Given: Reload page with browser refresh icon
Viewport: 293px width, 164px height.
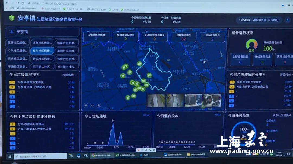Looking at the screenshot, I should click(18, 3).
